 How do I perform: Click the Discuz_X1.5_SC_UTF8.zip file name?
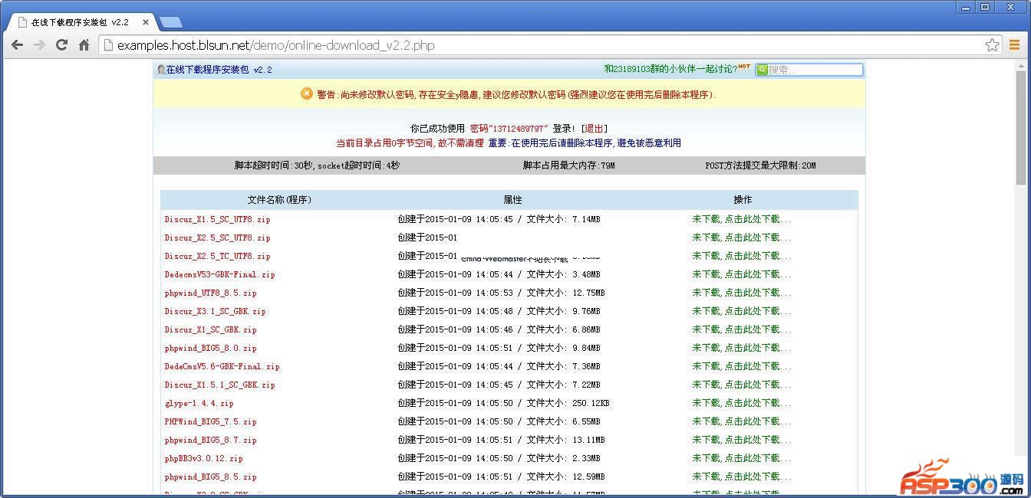point(217,219)
